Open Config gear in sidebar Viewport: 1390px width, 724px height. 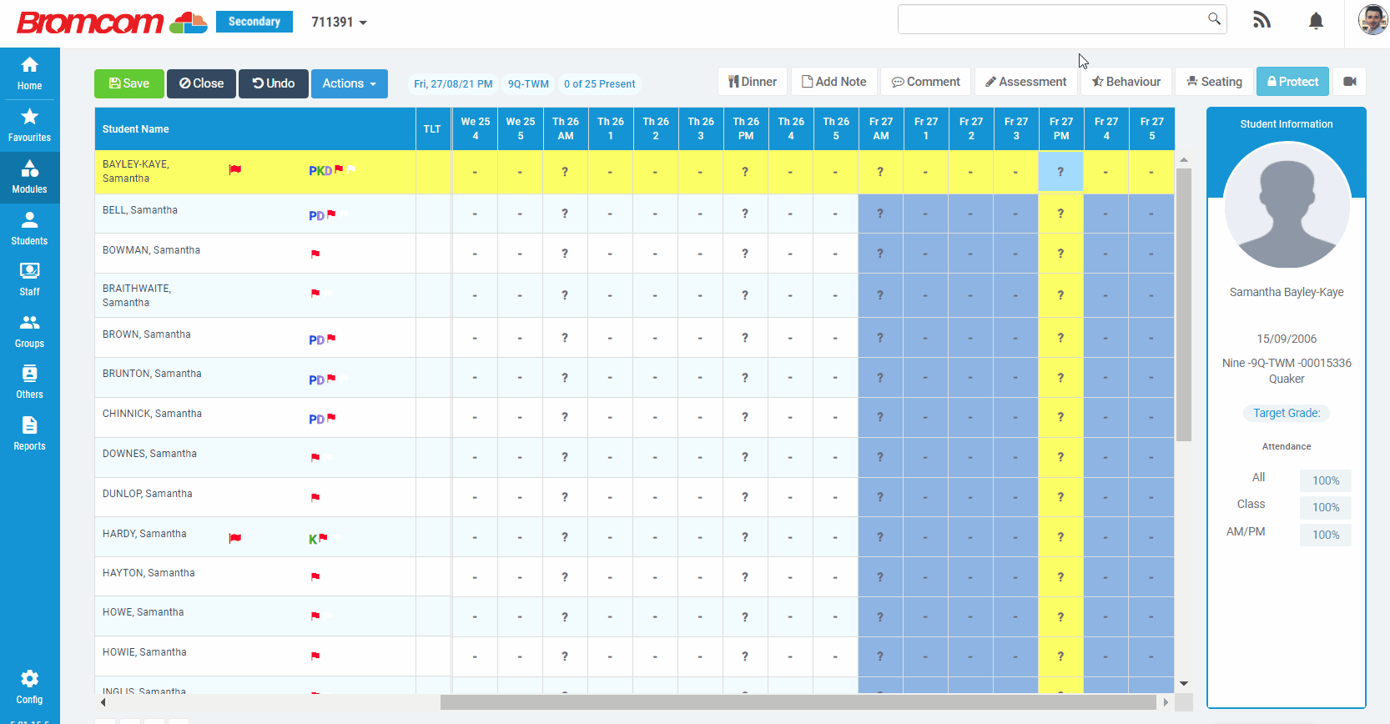(29, 686)
